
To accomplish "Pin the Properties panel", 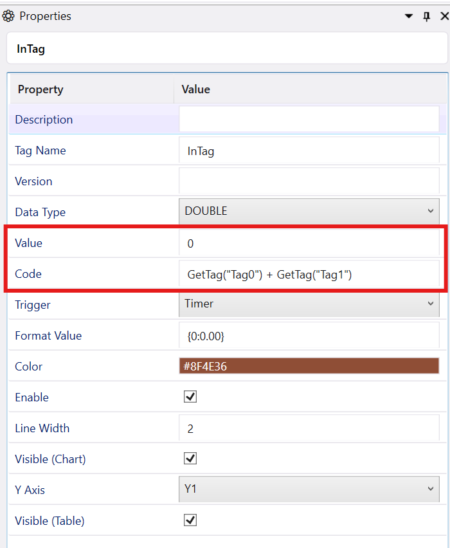I will coord(426,16).
